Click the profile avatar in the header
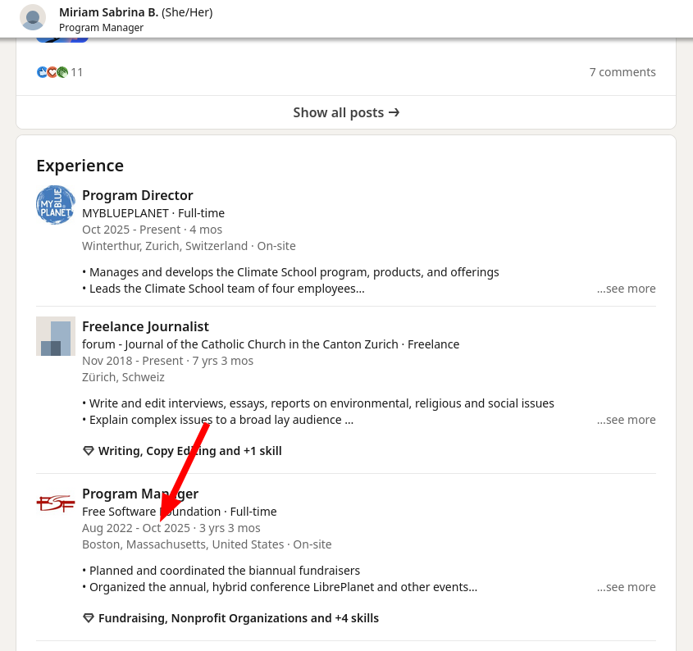This screenshot has height=651, width=693. [33, 18]
